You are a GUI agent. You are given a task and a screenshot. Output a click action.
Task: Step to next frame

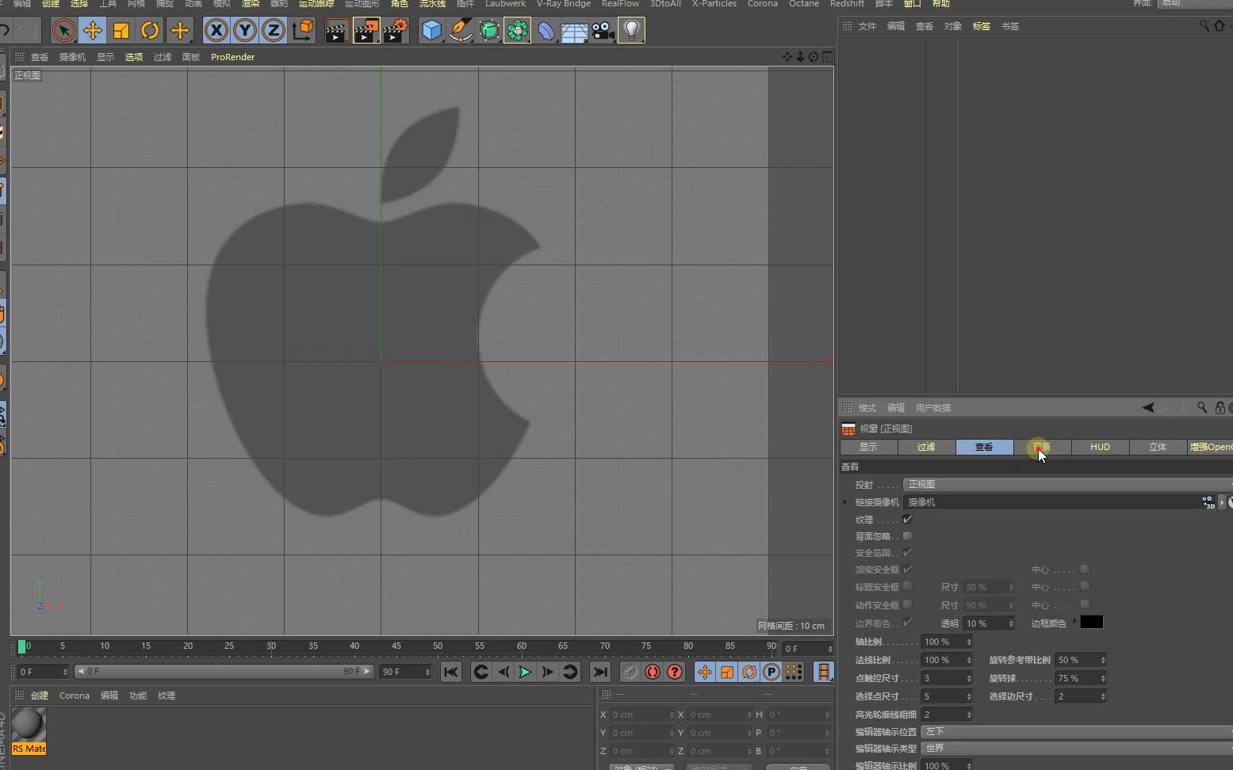(547, 672)
